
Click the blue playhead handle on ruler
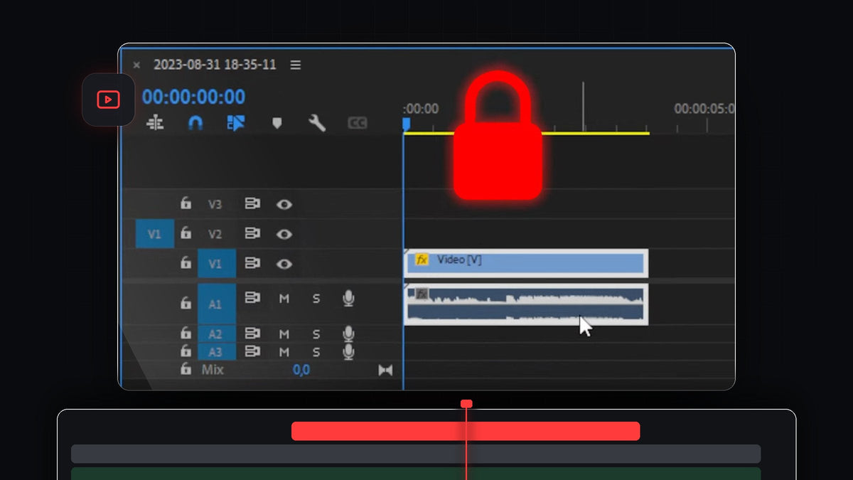click(407, 124)
